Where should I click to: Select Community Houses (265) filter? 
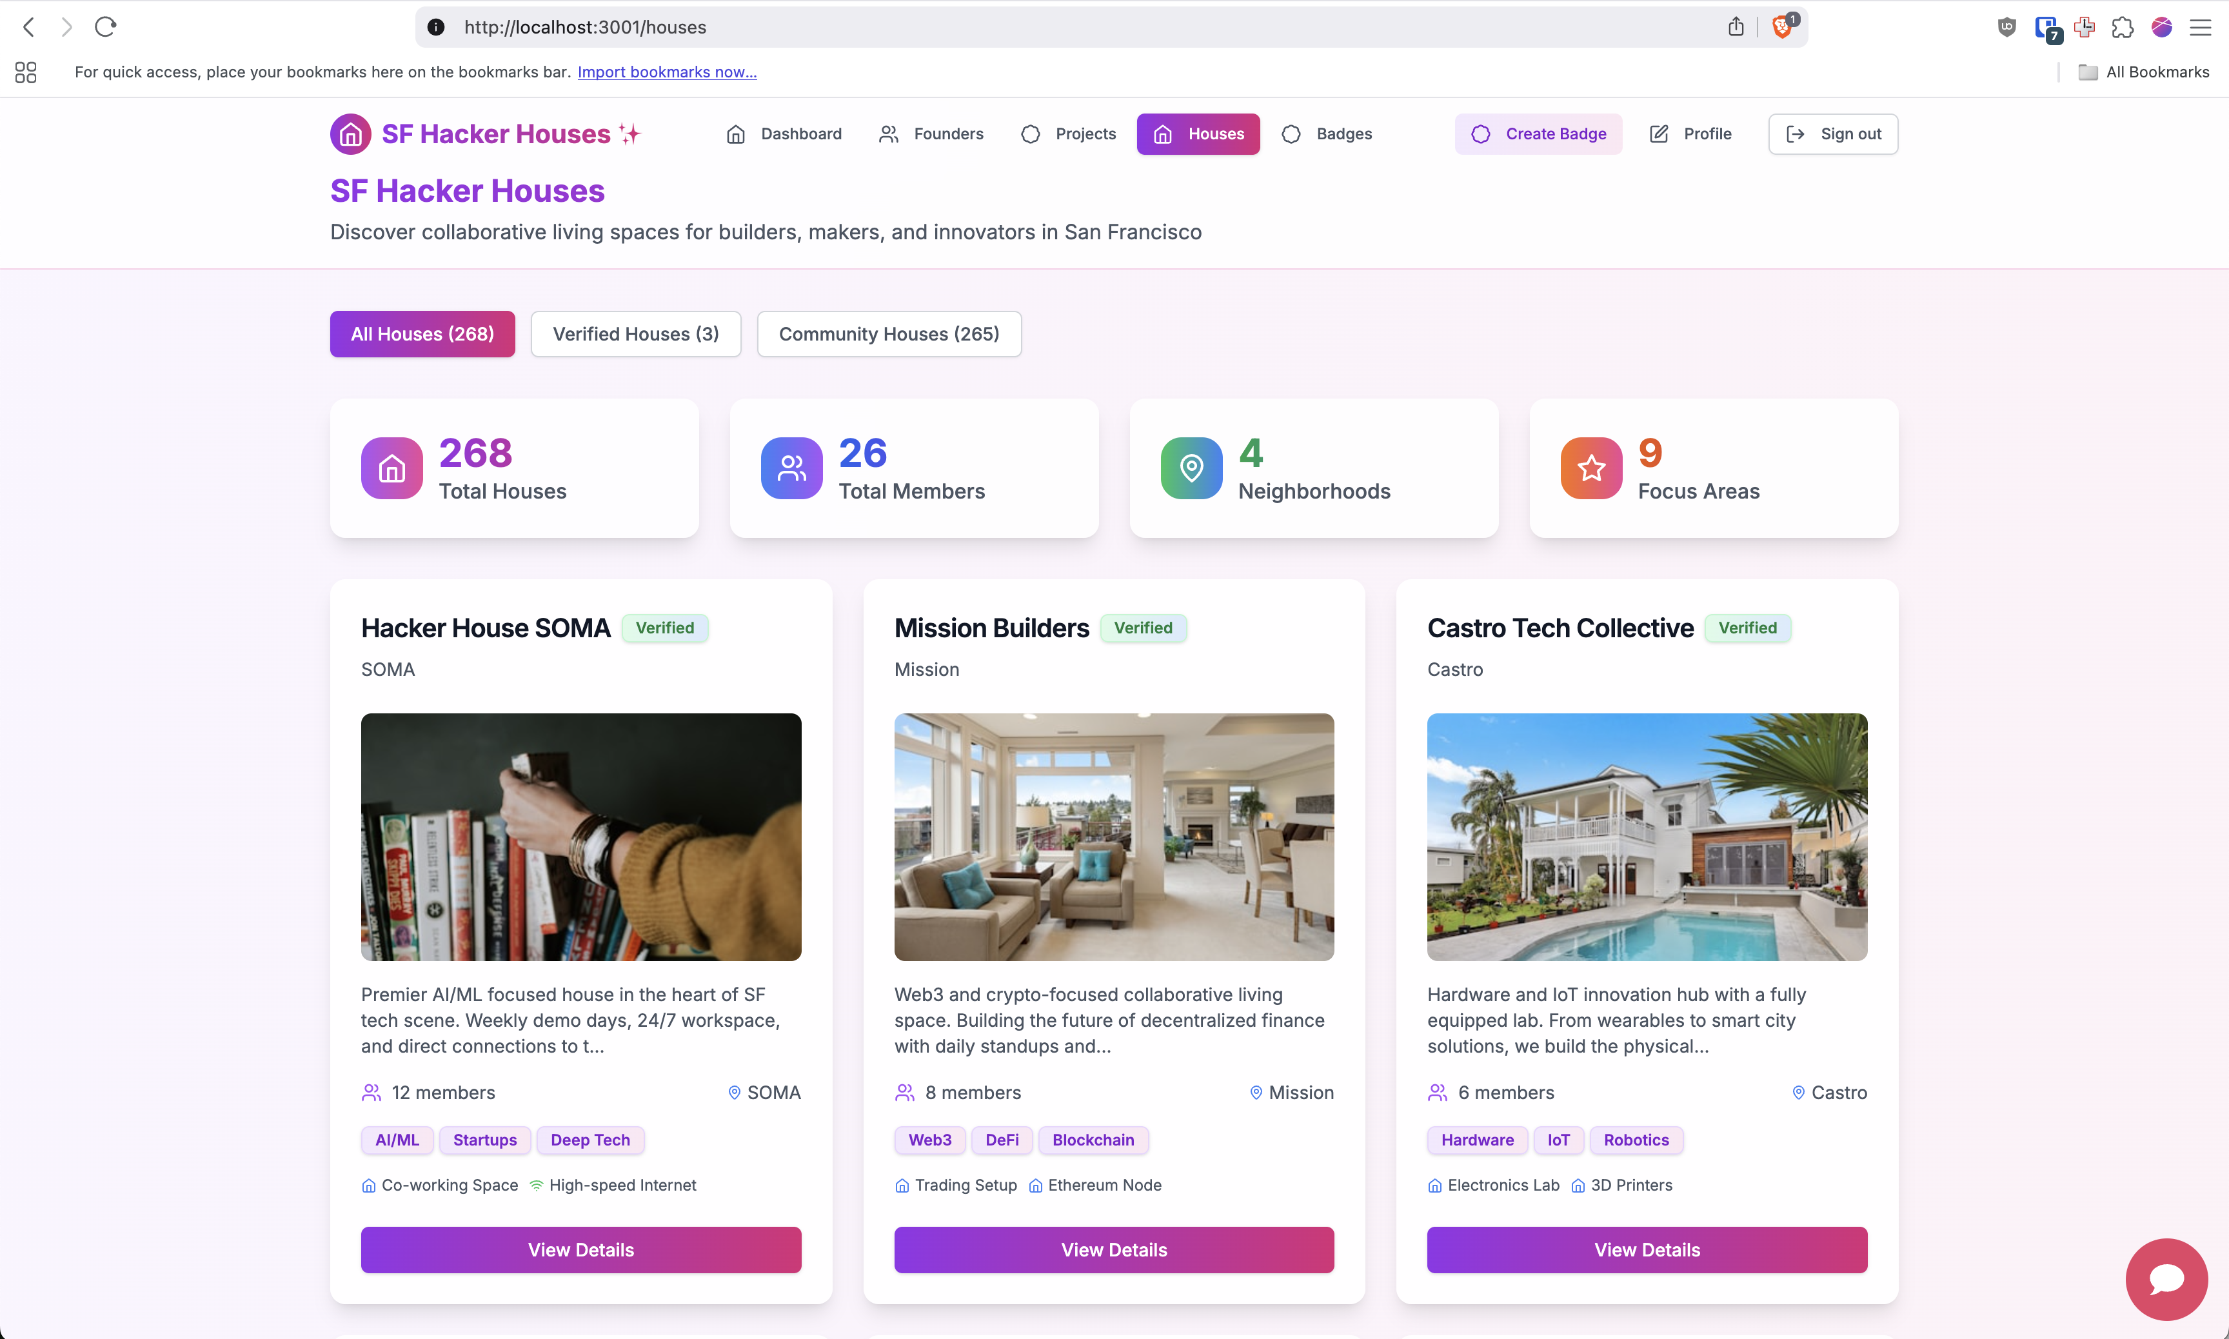click(x=889, y=334)
